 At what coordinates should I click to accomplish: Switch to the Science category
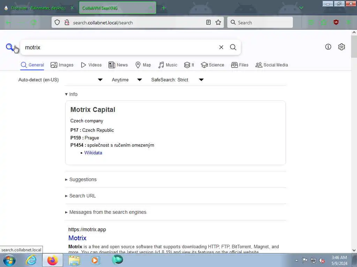pyautogui.click(x=212, y=65)
